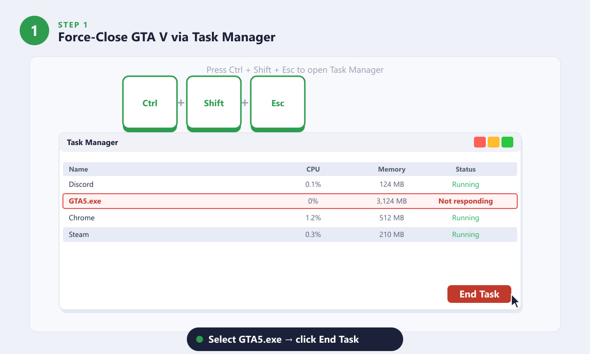Click Discord's 0.1% CPU value
The image size is (590, 354).
(313, 184)
